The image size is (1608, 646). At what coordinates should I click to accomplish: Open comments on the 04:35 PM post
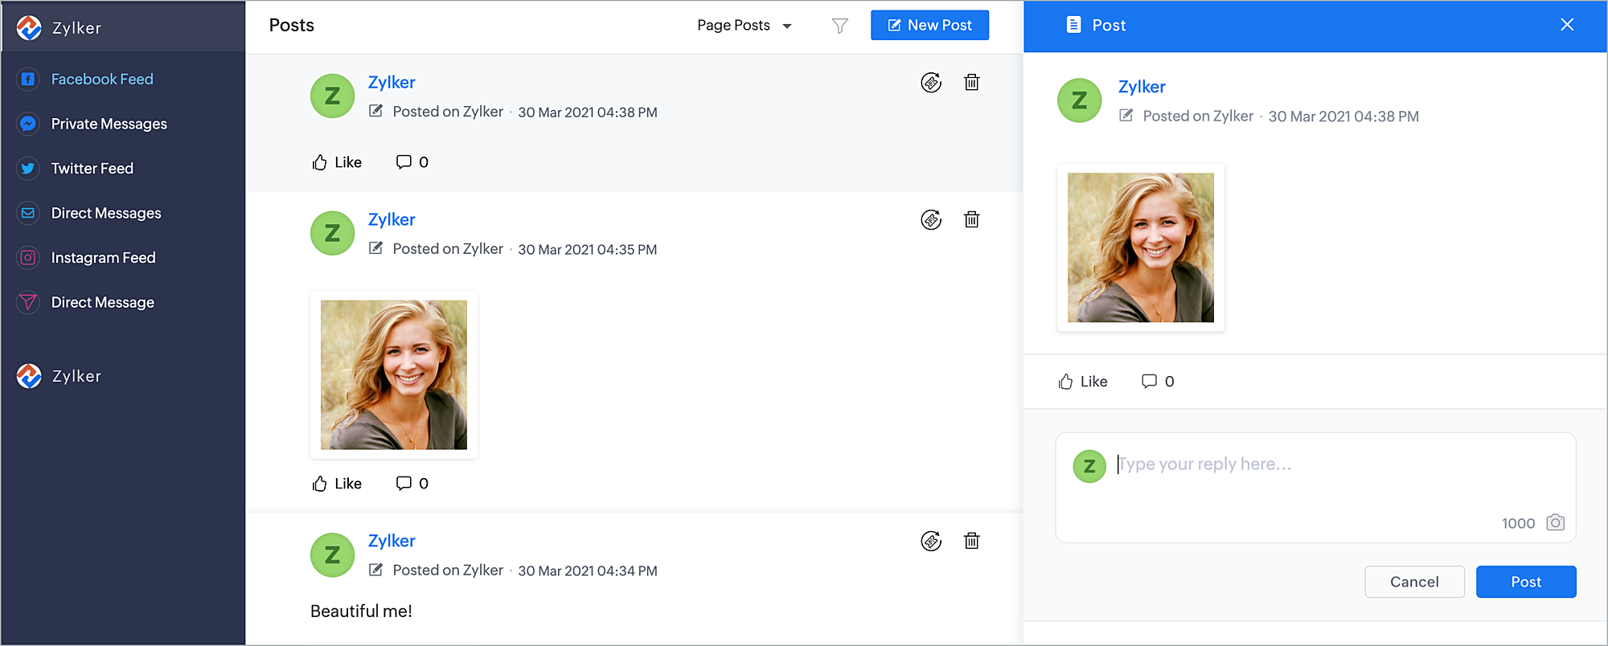412,484
